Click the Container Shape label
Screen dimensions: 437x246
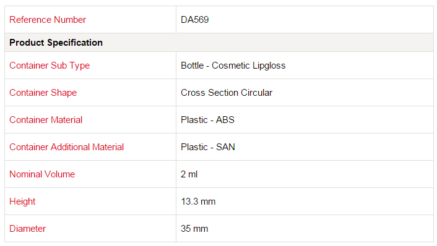(x=43, y=93)
